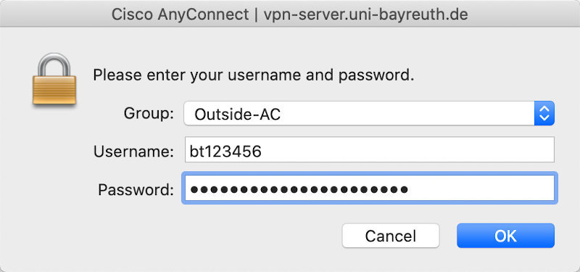Image resolution: width=580 pixels, height=272 pixels.
Task: Click the empty right end of Username field
Action: (481, 149)
